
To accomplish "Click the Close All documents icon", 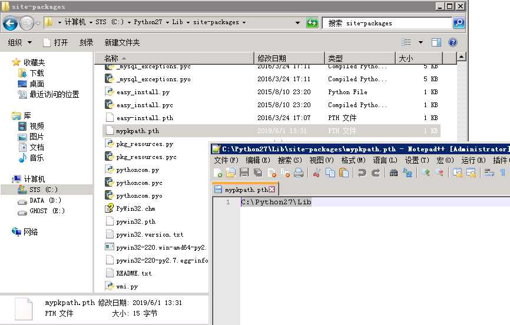I will (x=285, y=173).
